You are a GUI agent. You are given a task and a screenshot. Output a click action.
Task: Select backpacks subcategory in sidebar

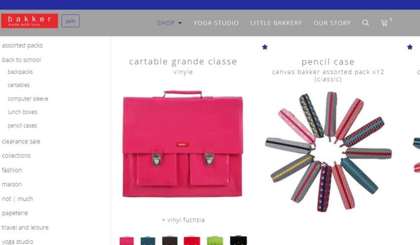click(20, 72)
